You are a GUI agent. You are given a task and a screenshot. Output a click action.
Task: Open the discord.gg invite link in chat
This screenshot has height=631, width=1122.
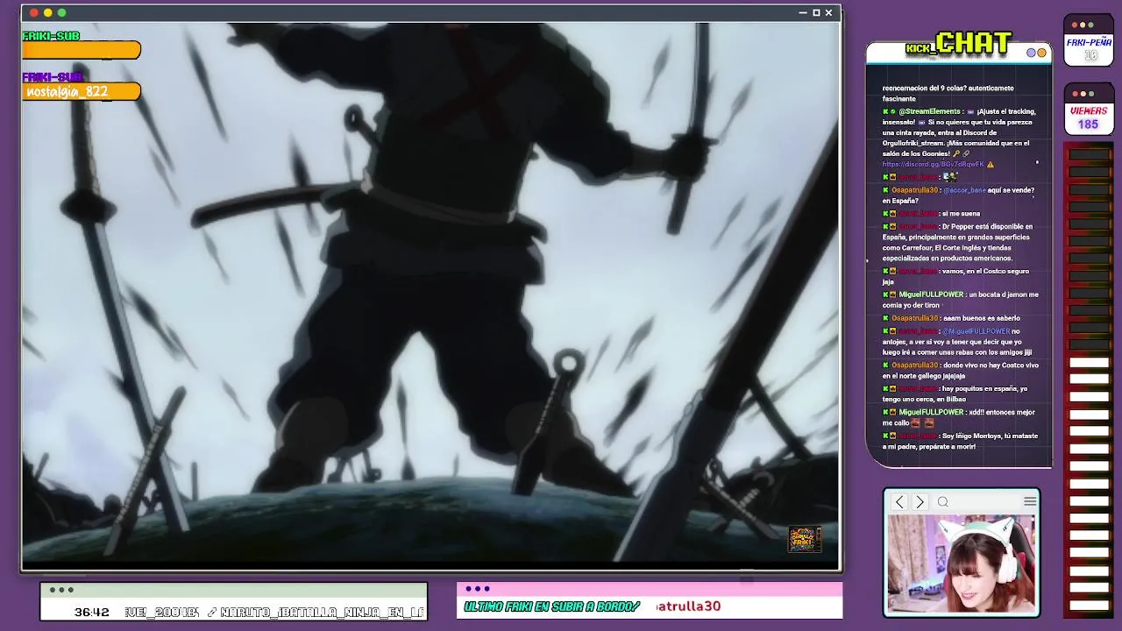coord(934,165)
